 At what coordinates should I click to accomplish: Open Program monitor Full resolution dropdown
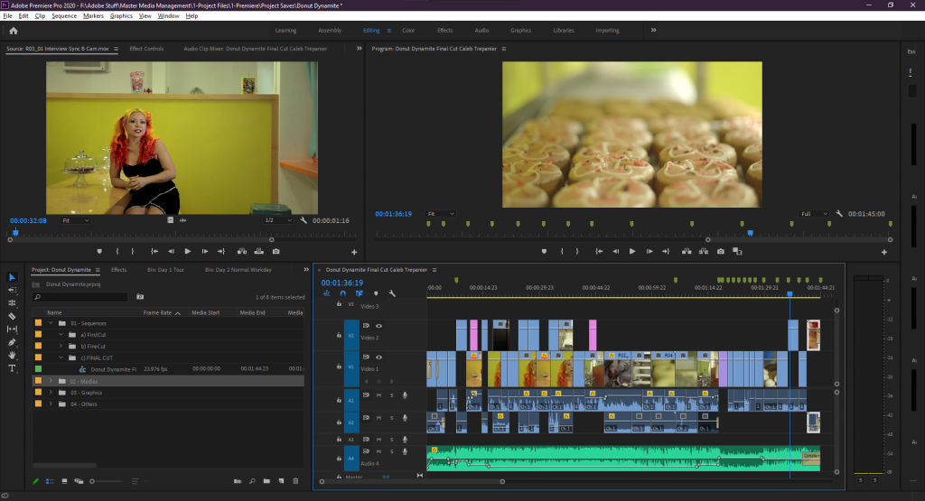pyautogui.click(x=816, y=214)
